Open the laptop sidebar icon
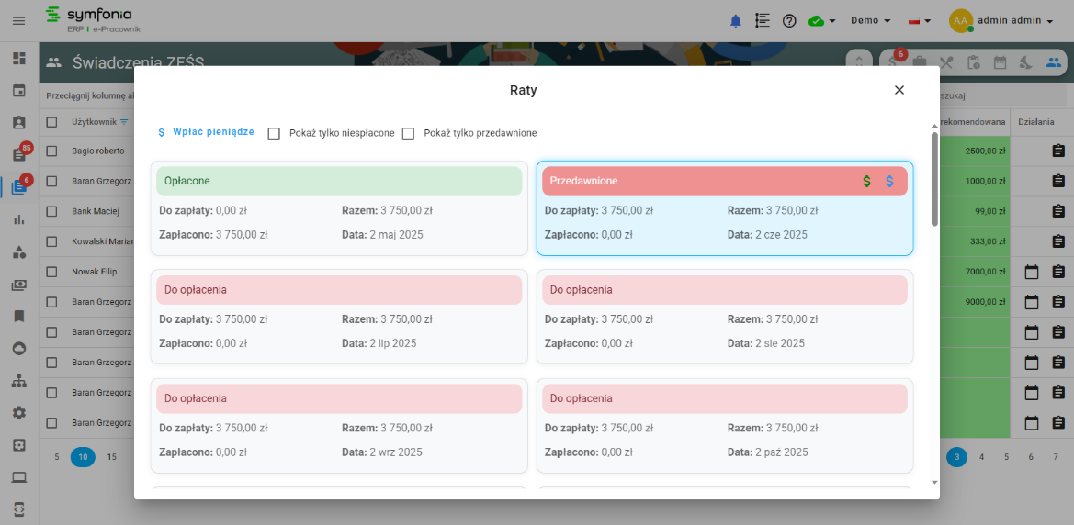The height and width of the screenshot is (525, 1074). pos(19,477)
